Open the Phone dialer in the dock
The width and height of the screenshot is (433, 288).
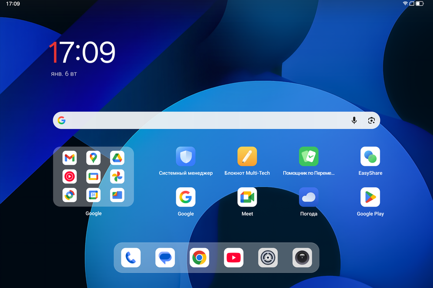coord(131,257)
